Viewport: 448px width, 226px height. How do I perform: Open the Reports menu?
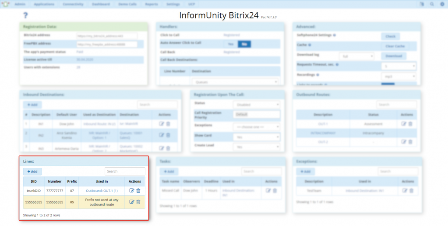coord(152,4)
